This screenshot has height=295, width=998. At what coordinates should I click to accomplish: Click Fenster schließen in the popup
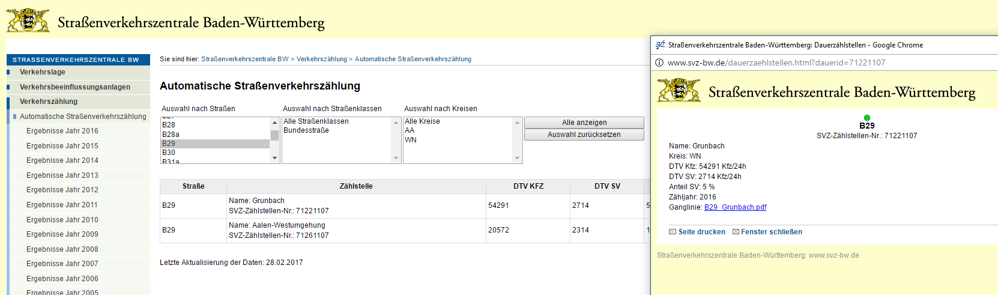pos(772,232)
